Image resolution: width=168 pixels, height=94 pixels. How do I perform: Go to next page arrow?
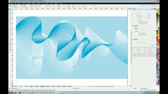(24, 86)
